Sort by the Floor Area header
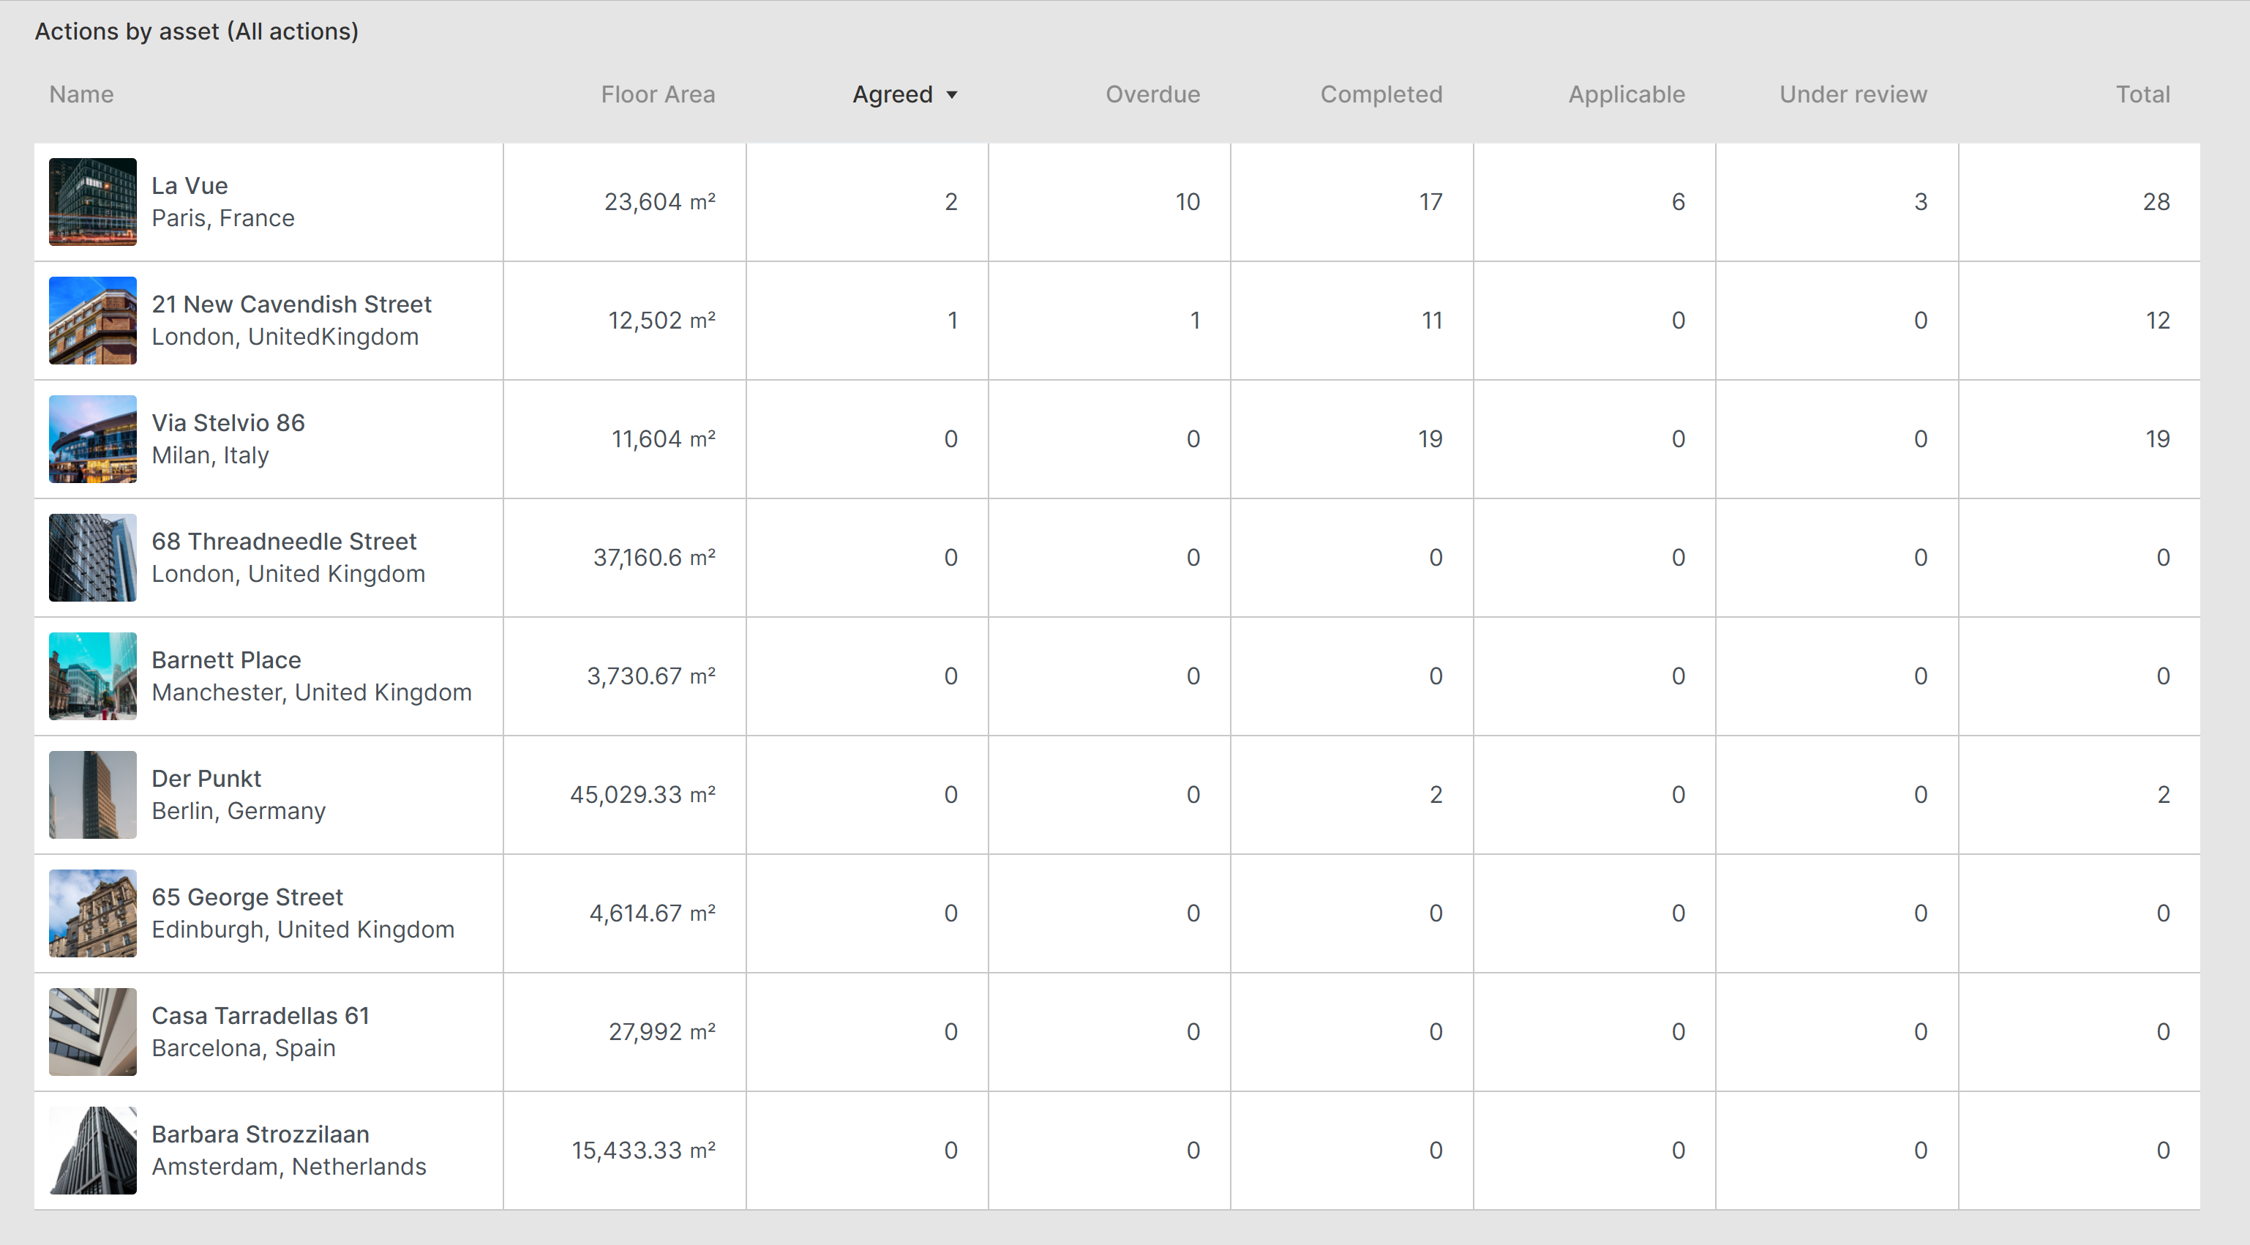The image size is (2250, 1245). pyautogui.click(x=658, y=94)
